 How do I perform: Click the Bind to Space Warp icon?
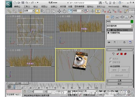pos(20,11)
